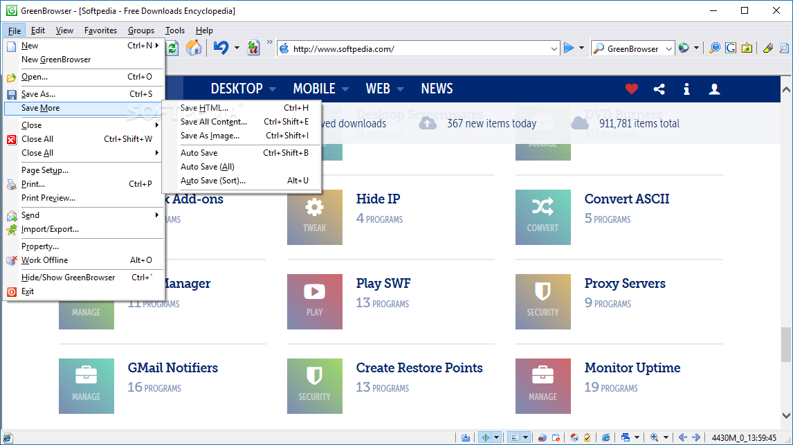Click the zoom magnifier icon in the status bar
Screen dimensions: 793x445
click(654, 437)
